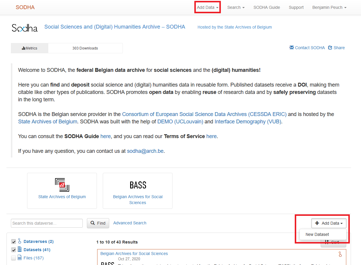Image resolution: width=361 pixels, height=265 pixels.
Task: Open State Archives of Belgium card title
Action: (62, 197)
